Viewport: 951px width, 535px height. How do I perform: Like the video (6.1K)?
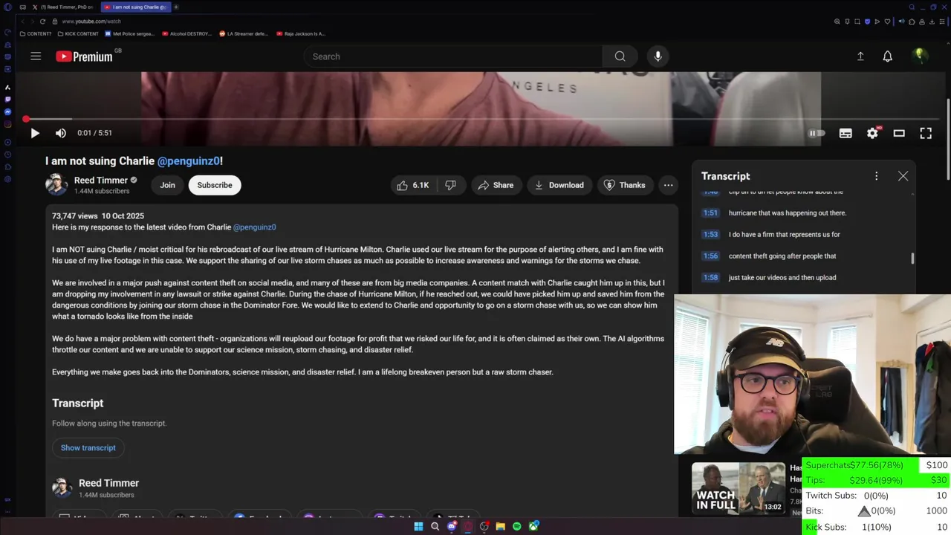pyautogui.click(x=413, y=185)
